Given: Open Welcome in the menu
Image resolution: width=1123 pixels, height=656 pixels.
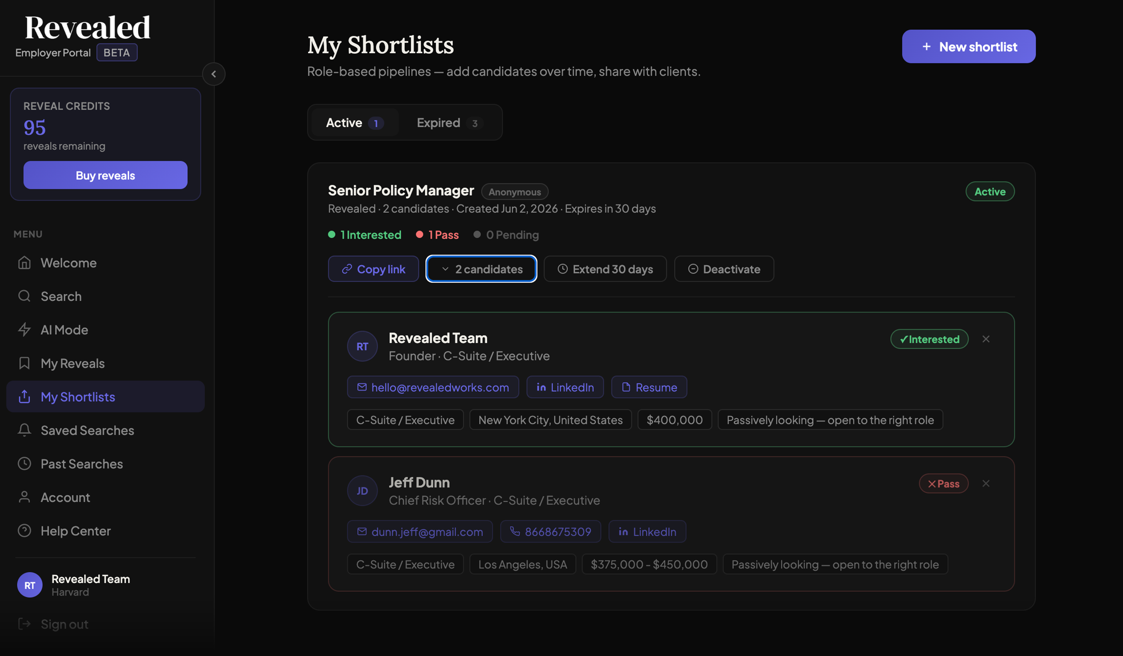Looking at the screenshot, I should tap(105, 263).
